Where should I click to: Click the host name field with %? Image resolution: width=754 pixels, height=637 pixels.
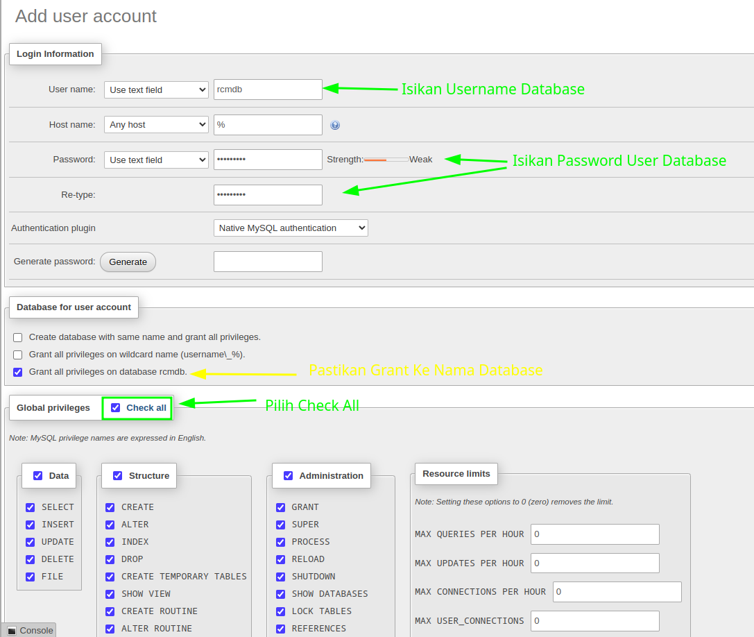click(x=268, y=125)
